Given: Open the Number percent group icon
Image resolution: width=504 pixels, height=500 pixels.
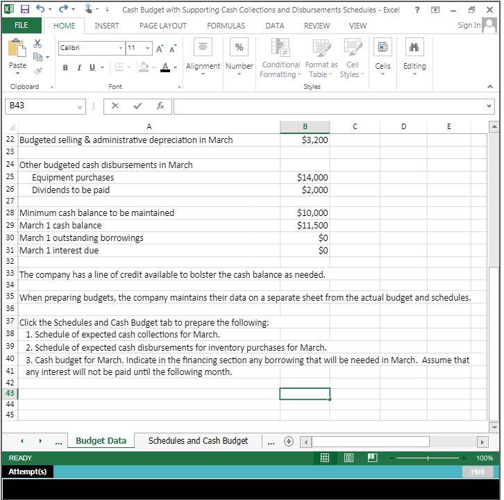Looking at the screenshot, I should point(239,47).
